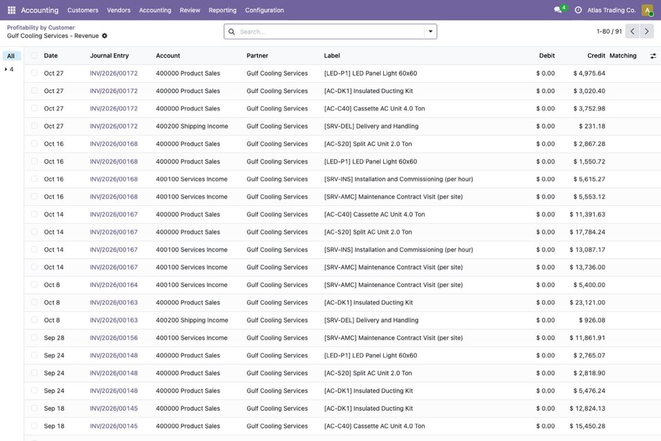Open the messages chat icon
The width and height of the screenshot is (661, 441).
click(x=558, y=10)
